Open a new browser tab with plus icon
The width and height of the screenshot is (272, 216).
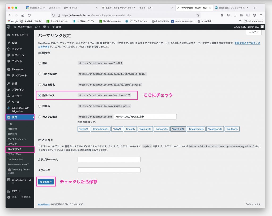tap(254, 8)
